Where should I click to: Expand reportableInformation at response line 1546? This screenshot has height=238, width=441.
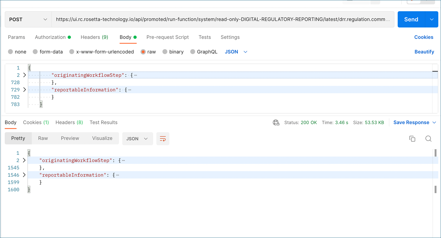[x=24, y=175]
